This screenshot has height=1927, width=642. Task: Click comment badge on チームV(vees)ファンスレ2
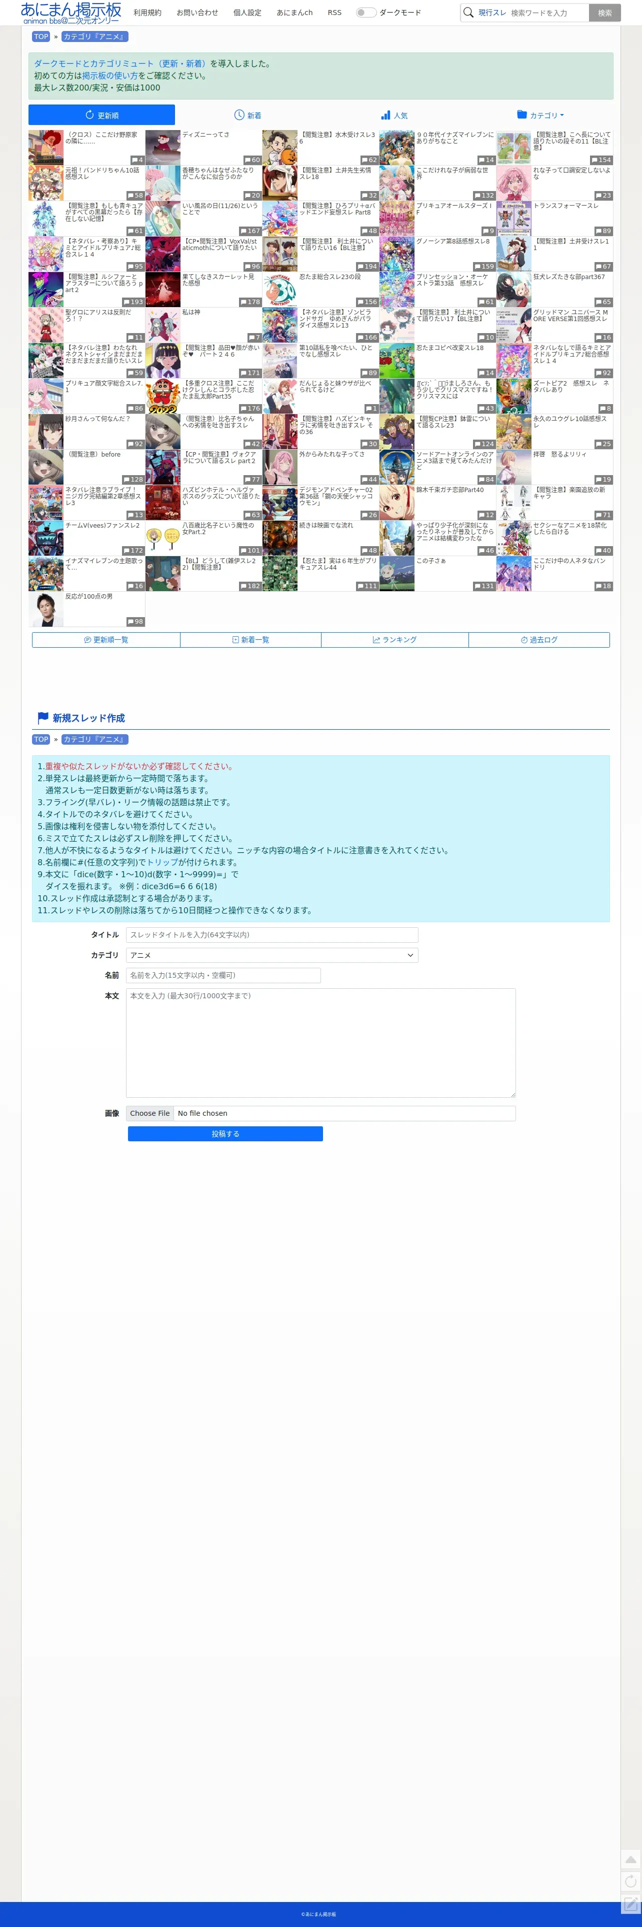click(133, 551)
